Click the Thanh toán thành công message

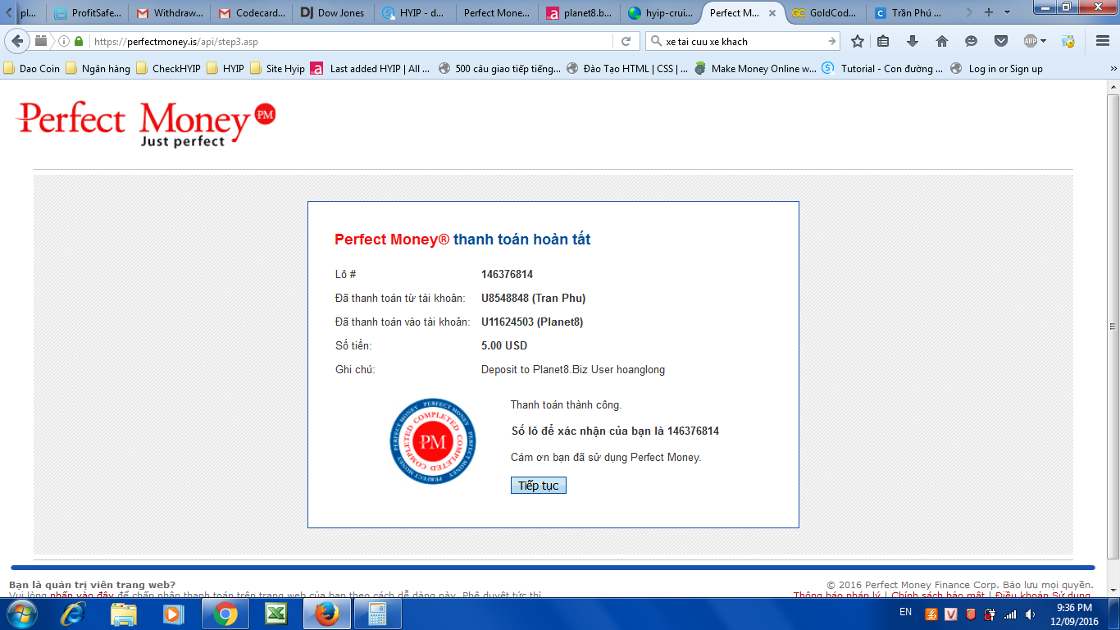click(566, 404)
